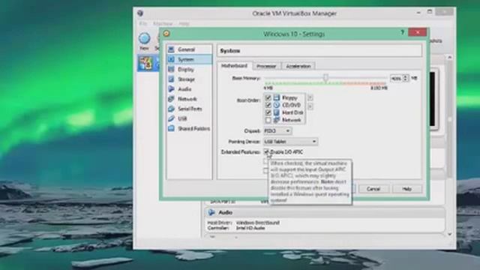Image resolution: width=480 pixels, height=270 pixels.
Task: Select the Windows 10 VM icon in list
Action: [x=145, y=63]
